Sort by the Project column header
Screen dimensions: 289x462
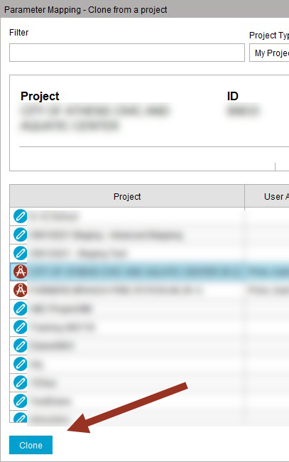coord(127,196)
